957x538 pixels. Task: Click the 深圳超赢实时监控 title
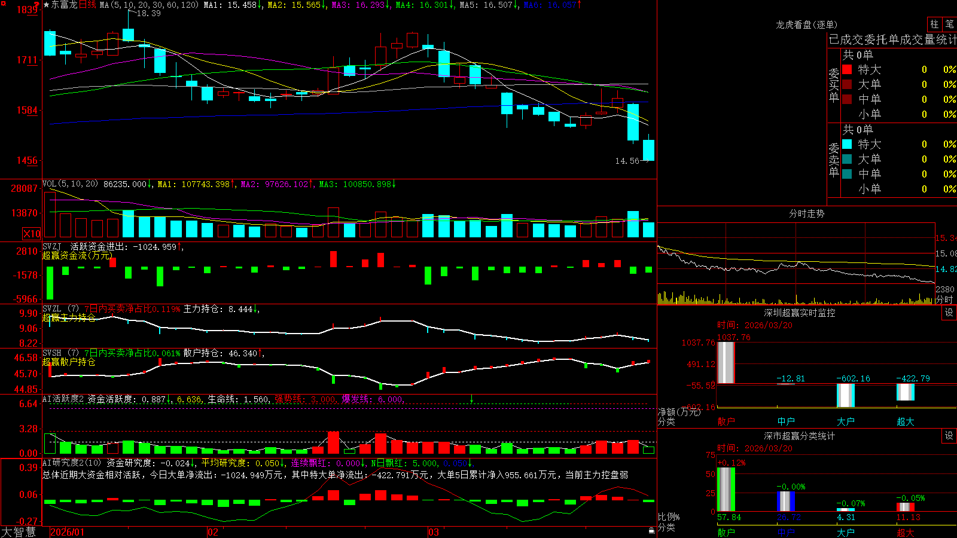coord(800,313)
